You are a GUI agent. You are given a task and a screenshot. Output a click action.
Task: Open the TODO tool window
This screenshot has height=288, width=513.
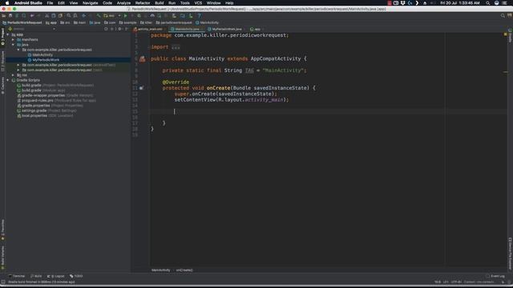(76, 276)
